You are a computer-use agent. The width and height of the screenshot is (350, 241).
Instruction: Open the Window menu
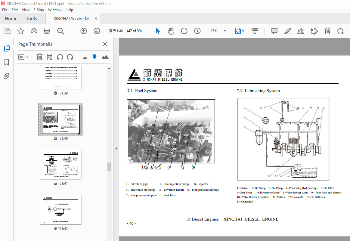pos(55,10)
